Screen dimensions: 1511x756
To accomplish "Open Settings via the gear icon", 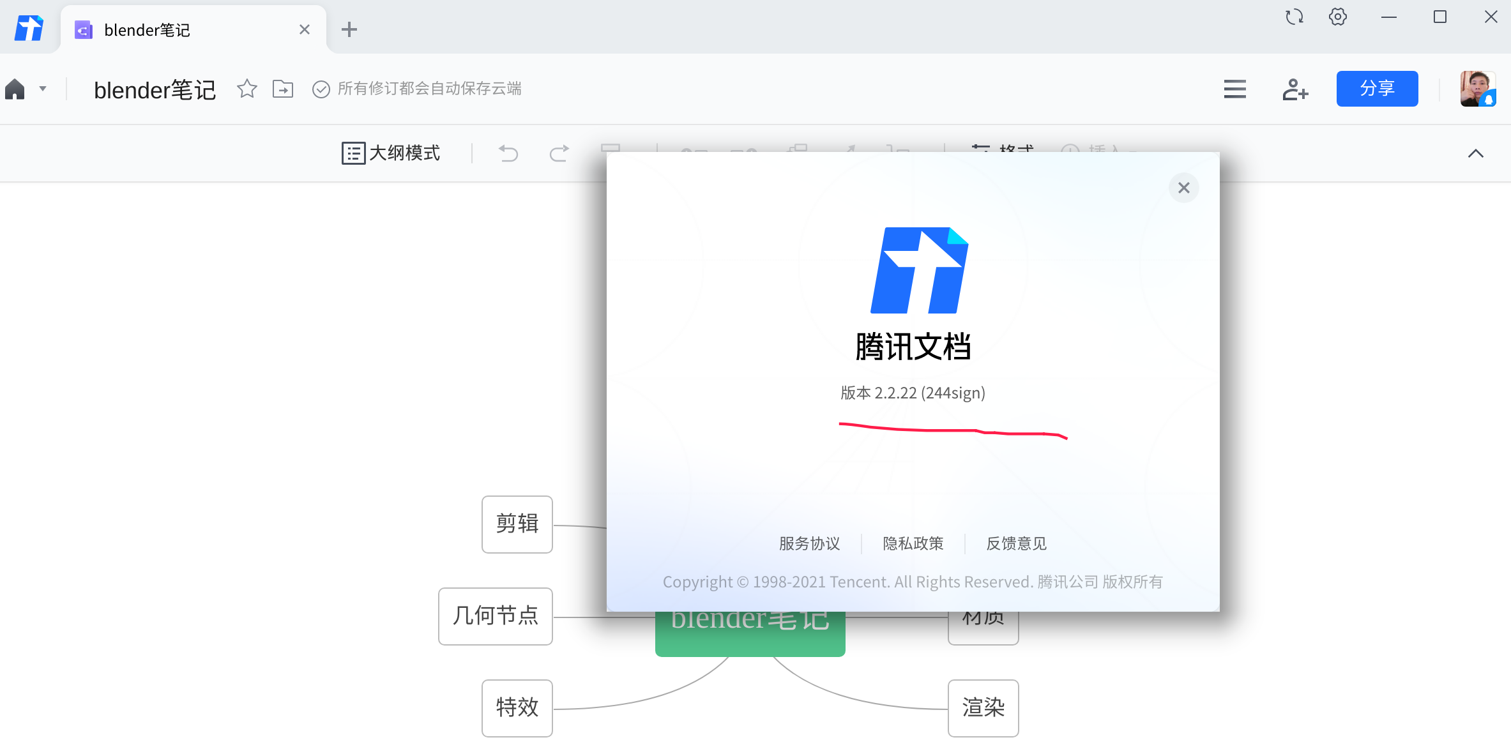I will point(1337,17).
